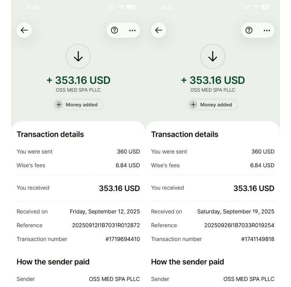Tap the Friday, September 12, 2025 date
The width and height of the screenshot is (291, 287).
tap(105, 212)
